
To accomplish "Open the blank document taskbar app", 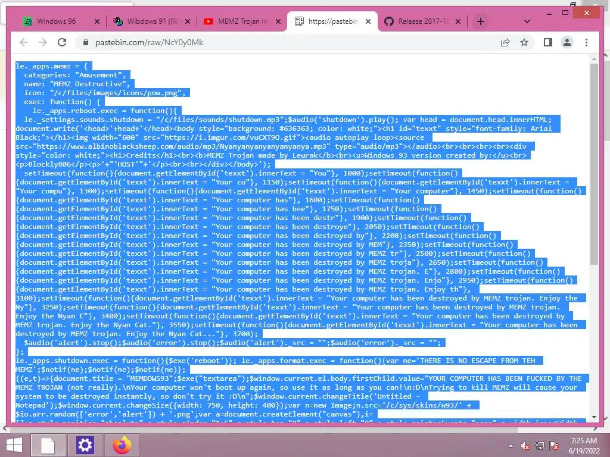I will (48, 445).
